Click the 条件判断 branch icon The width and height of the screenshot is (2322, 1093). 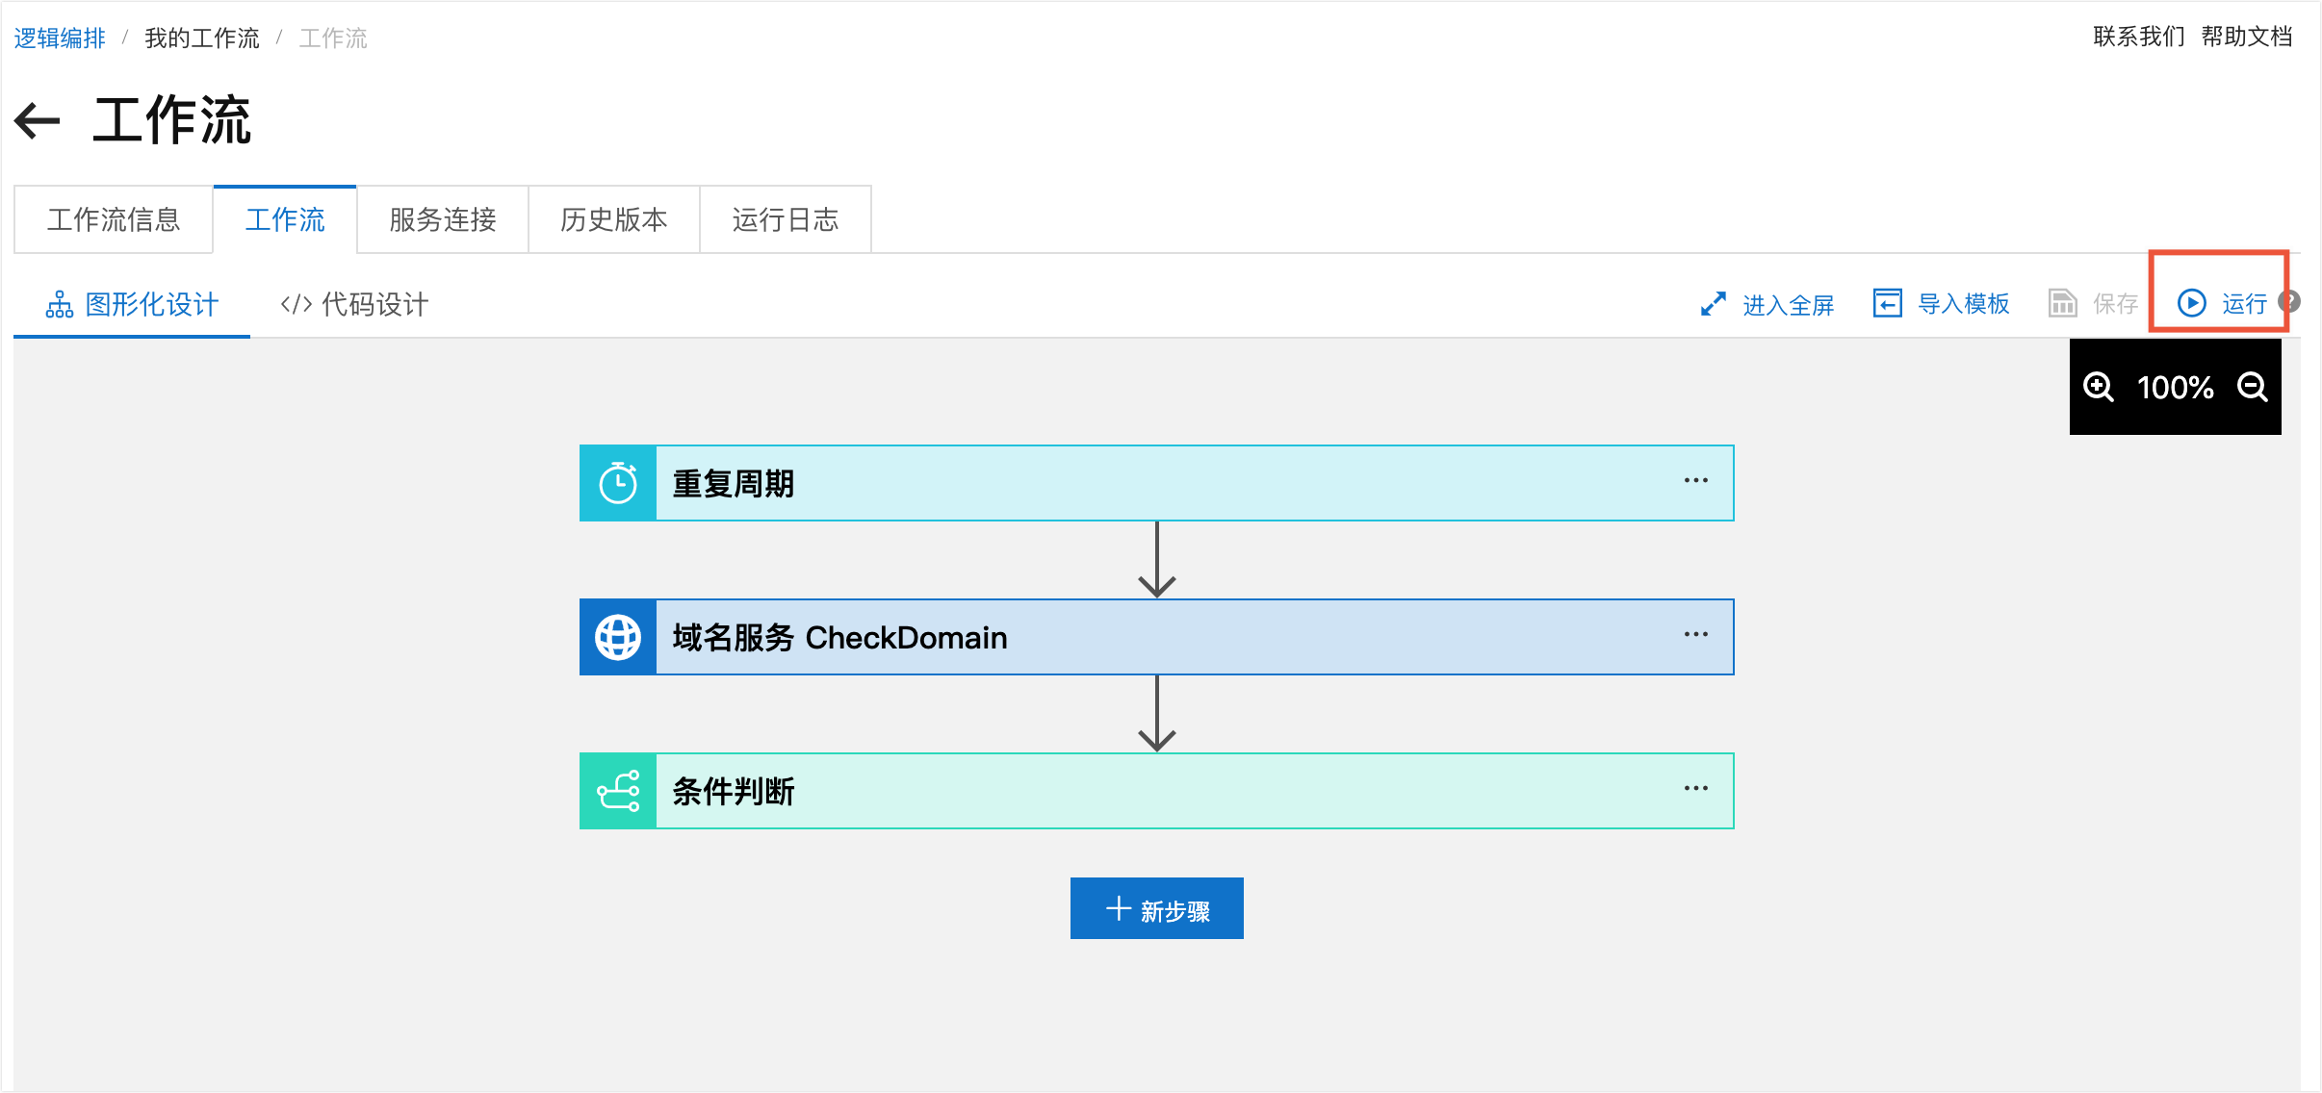[x=618, y=791]
